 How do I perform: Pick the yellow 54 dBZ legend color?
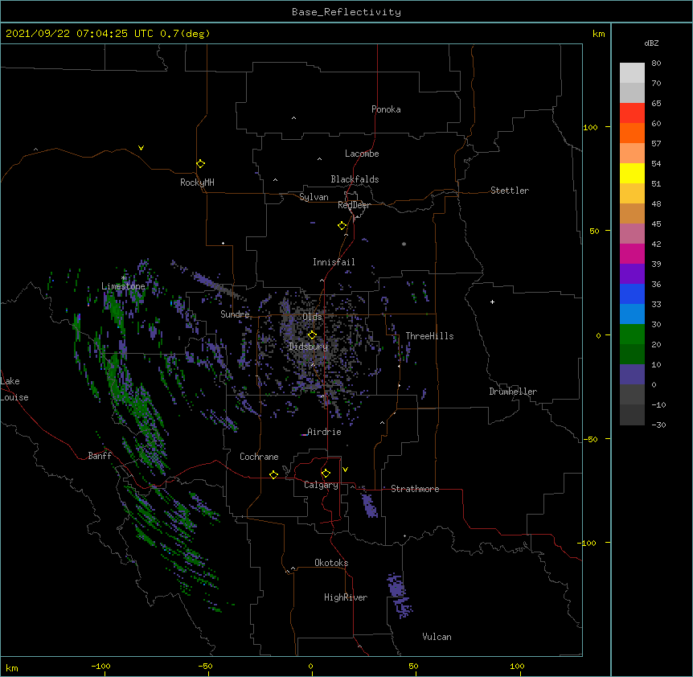(632, 173)
